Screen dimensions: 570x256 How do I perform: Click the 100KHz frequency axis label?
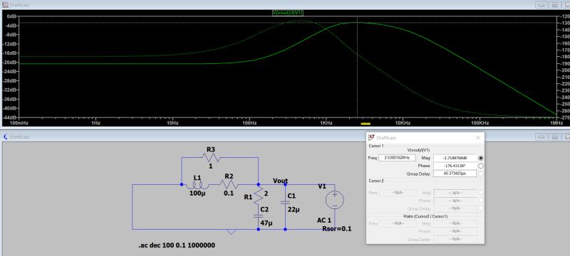[480, 123]
